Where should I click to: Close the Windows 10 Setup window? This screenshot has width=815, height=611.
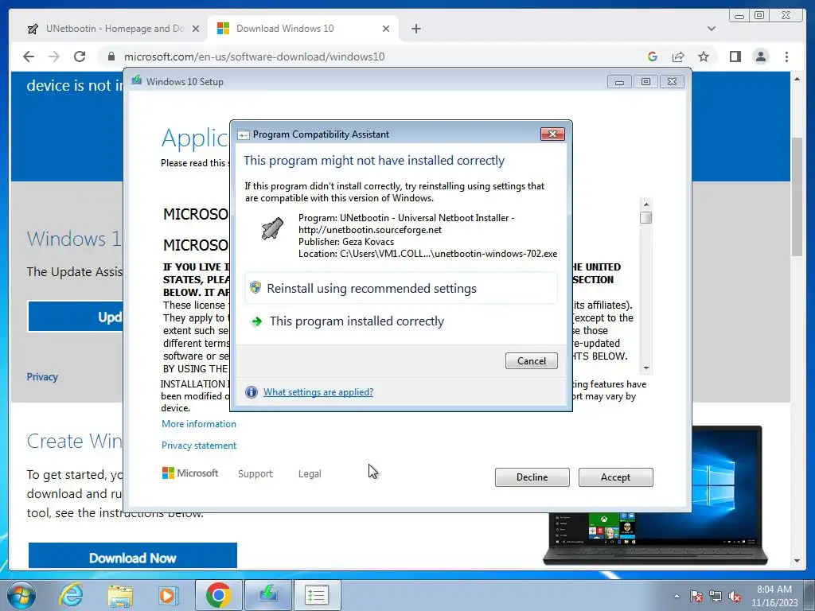(x=672, y=82)
